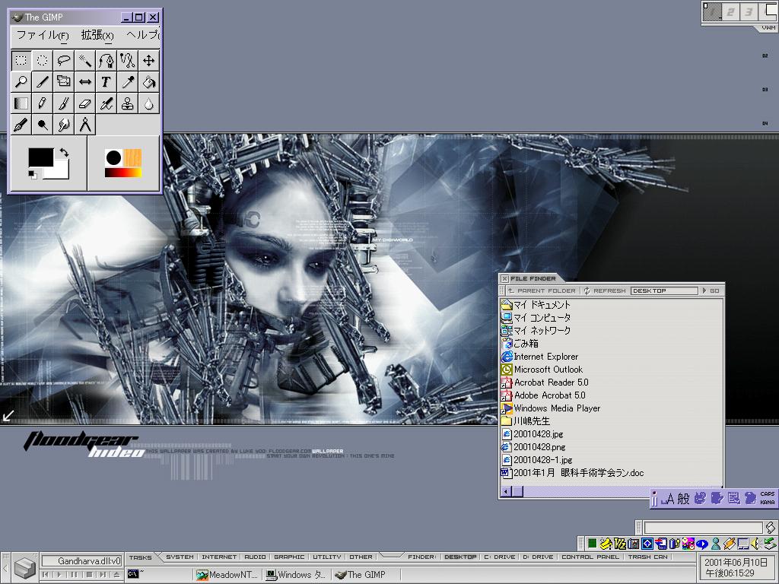The width and height of the screenshot is (779, 584).
Task: Swap foreground and background colors arrow
Action: click(64, 152)
